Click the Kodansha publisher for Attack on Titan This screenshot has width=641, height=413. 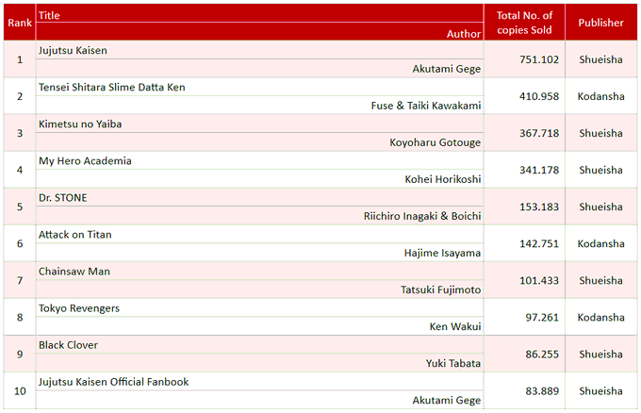(x=601, y=243)
